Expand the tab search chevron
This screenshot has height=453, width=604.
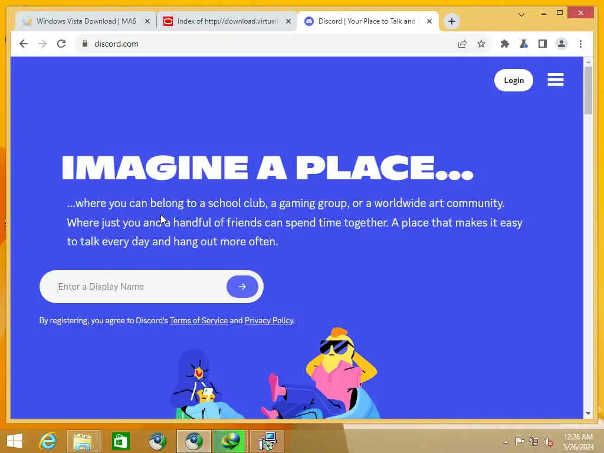[x=521, y=15]
